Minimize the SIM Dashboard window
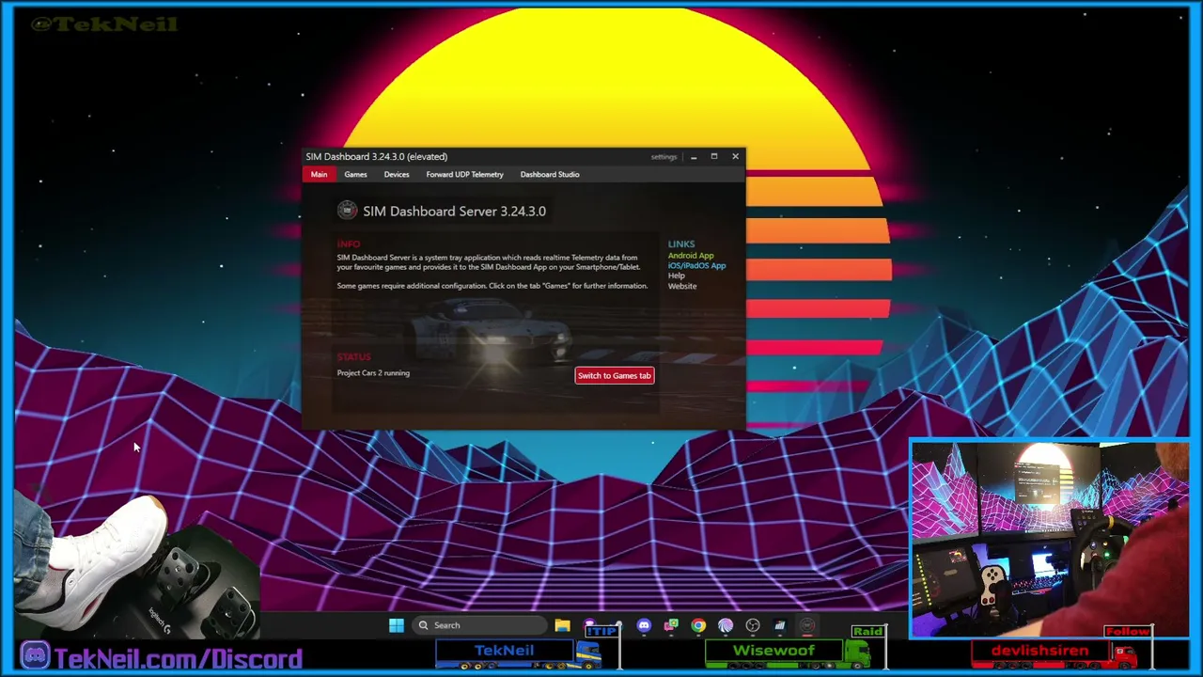This screenshot has width=1203, height=677. pyautogui.click(x=694, y=157)
